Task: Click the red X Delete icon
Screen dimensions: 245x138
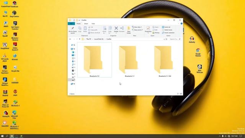Action: click(x=116, y=28)
